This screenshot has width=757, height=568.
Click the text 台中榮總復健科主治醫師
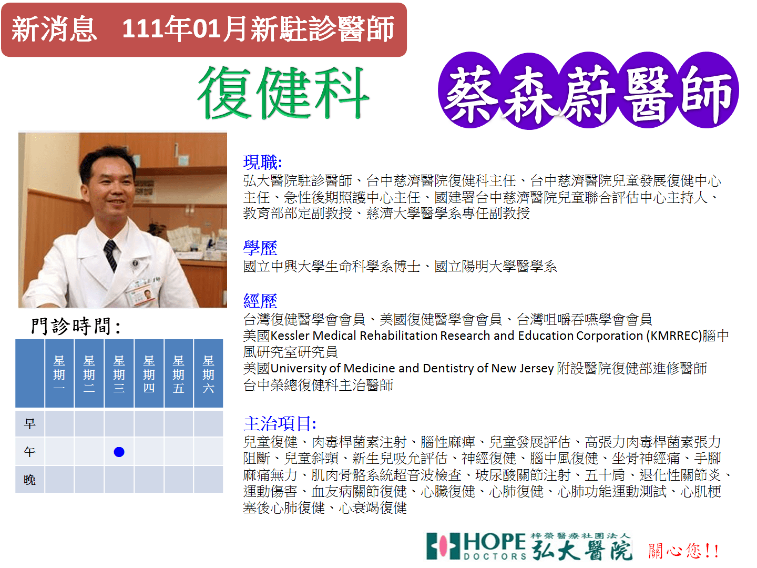pos(318,385)
